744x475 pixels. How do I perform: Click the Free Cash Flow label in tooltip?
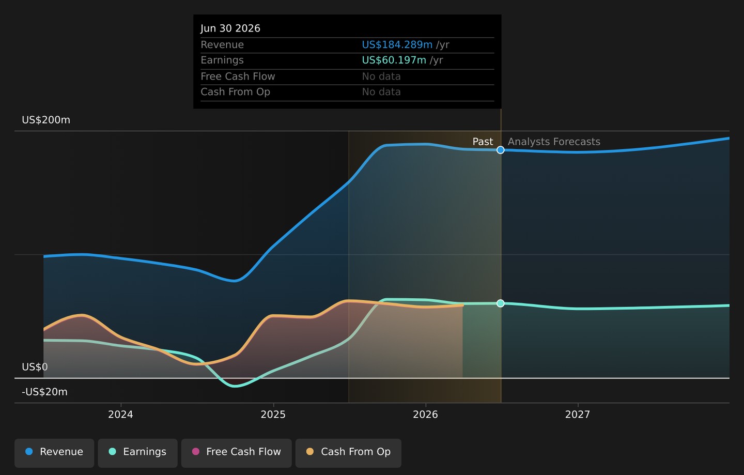point(238,76)
